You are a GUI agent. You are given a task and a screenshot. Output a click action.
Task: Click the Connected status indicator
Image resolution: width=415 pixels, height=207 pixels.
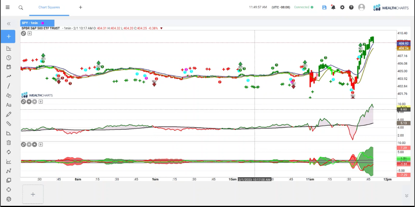pos(303,7)
